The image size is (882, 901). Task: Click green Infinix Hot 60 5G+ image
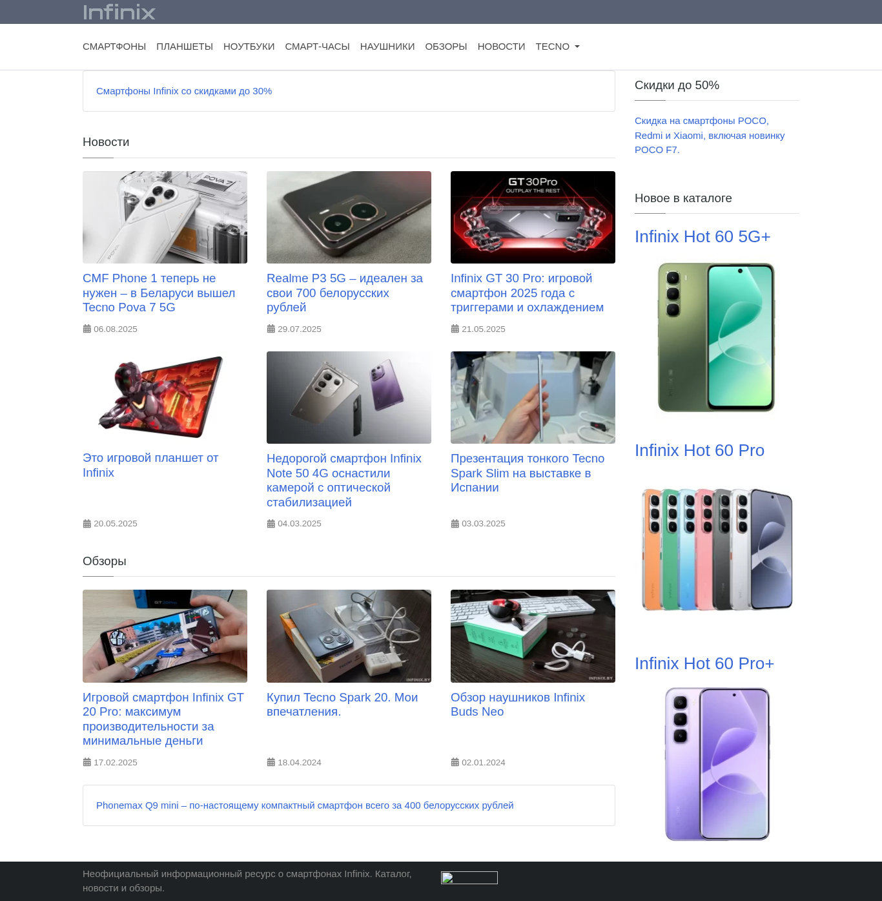tap(717, 337)
